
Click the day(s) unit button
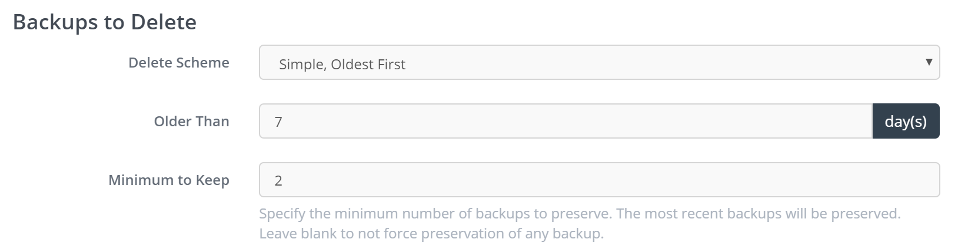click(906, 122)
